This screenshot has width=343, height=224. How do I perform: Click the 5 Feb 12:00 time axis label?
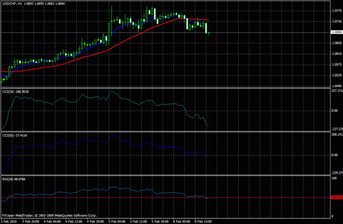138,222
